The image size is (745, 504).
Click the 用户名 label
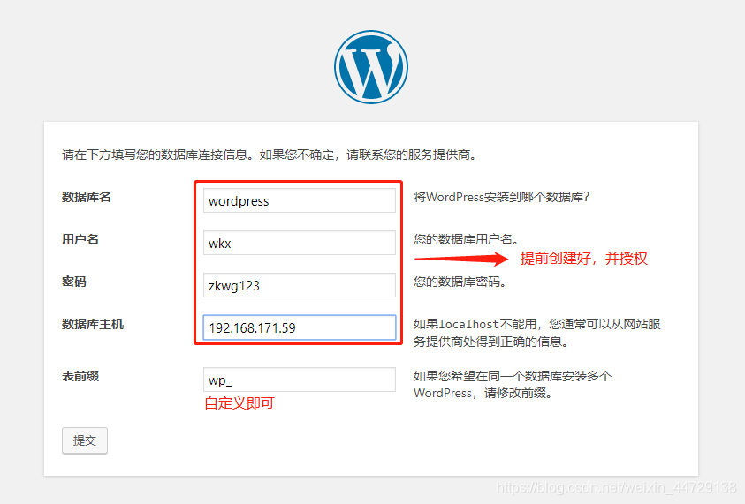pos(80,239)
